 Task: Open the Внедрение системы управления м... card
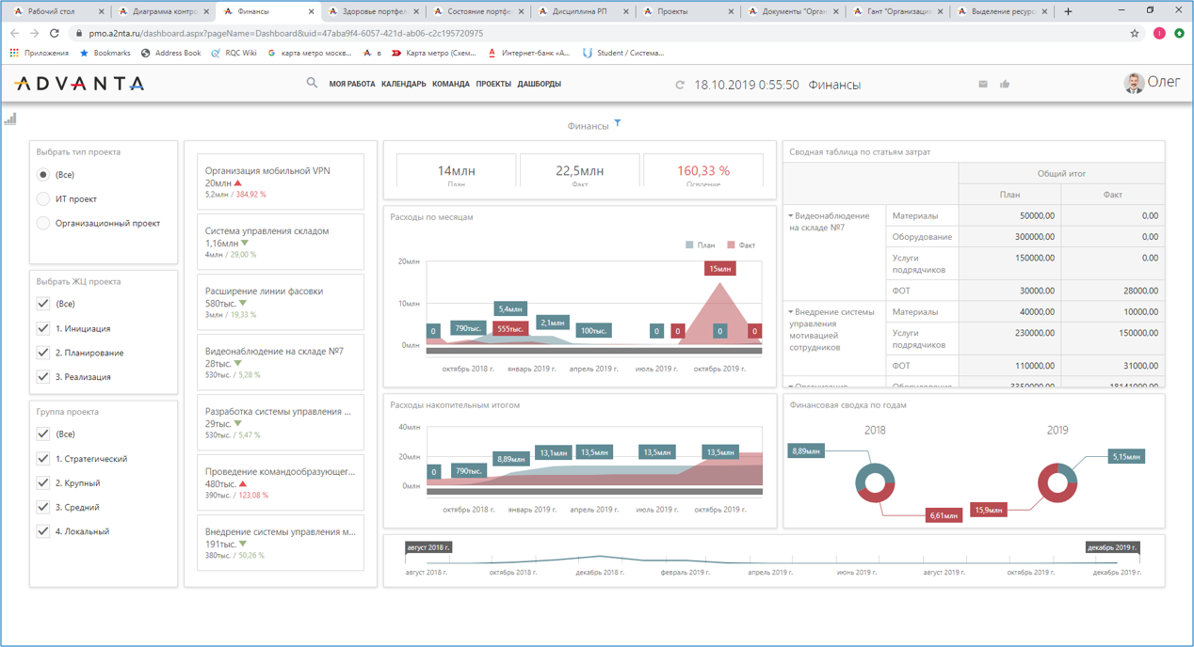pyautogui.click(x=281, y=543)
